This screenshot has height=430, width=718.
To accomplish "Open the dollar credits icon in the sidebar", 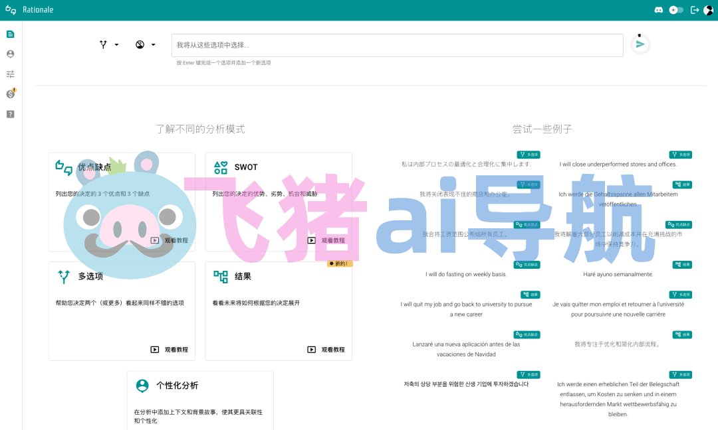I will (11, 94).
